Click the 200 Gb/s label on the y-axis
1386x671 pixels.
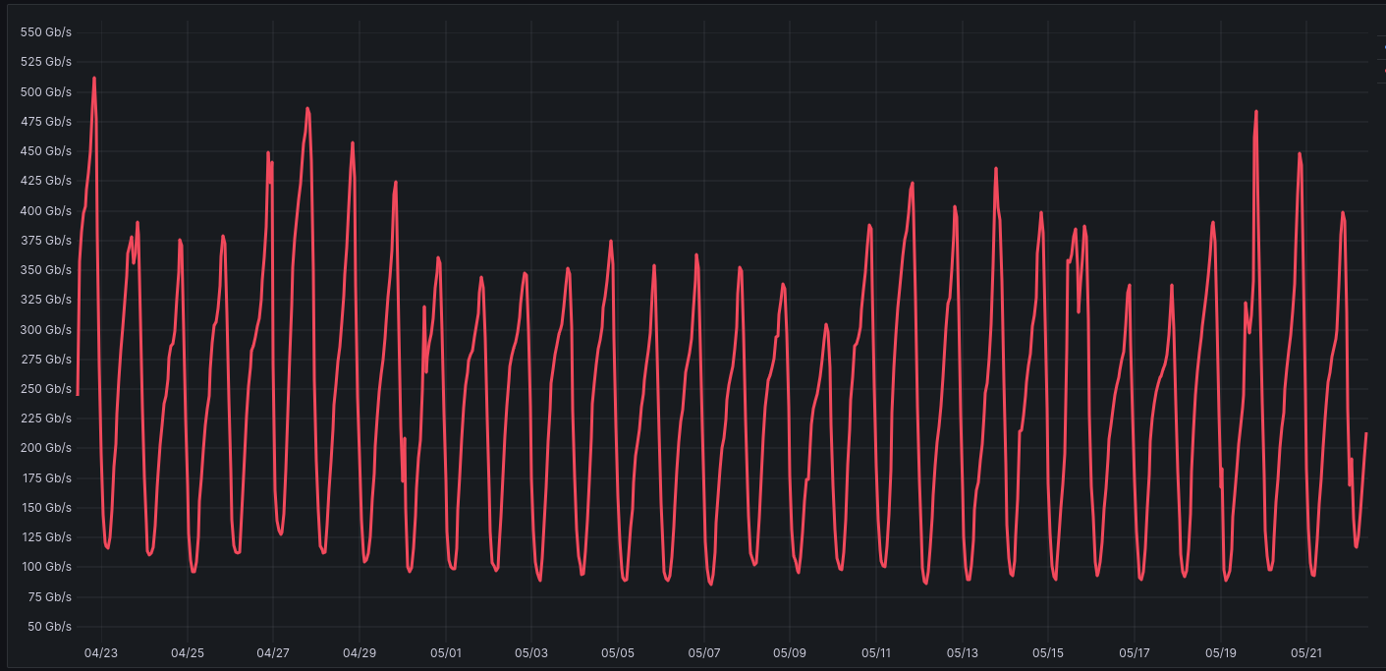46,448
